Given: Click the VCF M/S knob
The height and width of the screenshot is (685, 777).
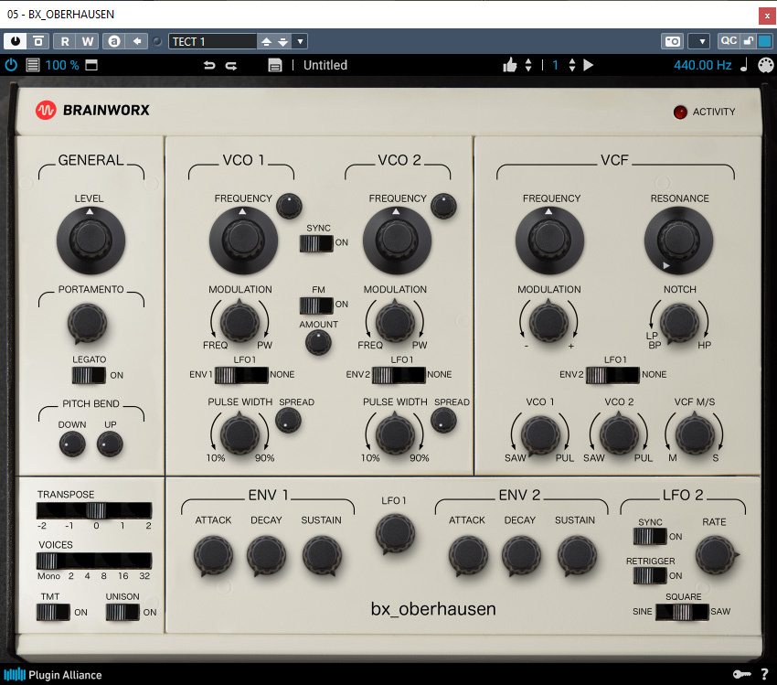Looking at the screenshot, I should point(695,434).
